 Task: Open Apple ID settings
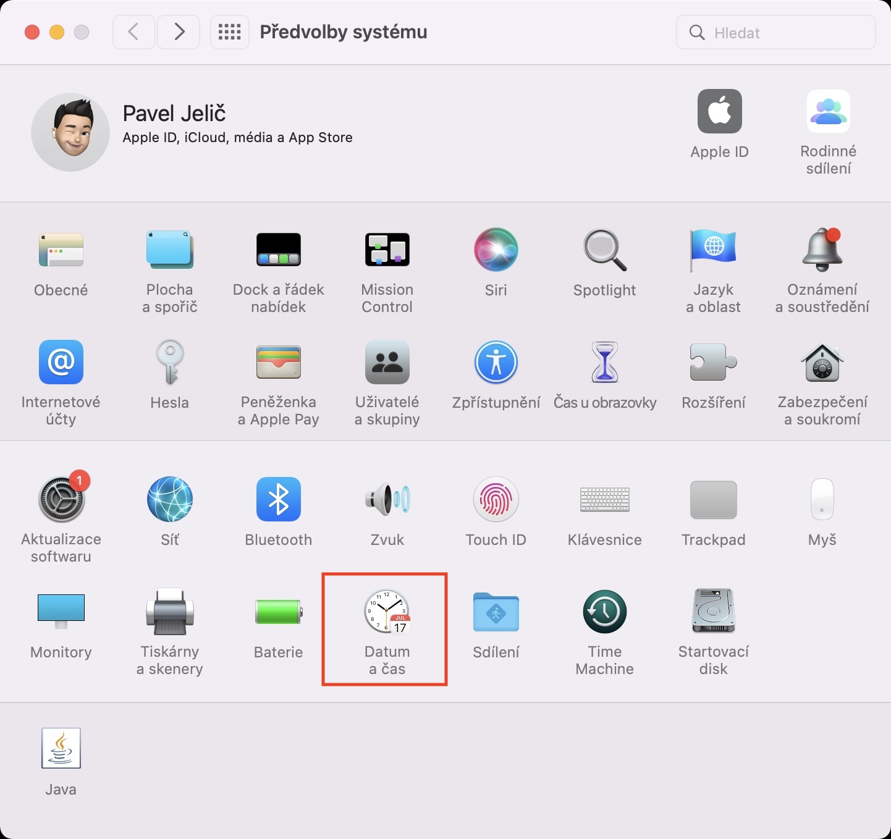point(720,111)
